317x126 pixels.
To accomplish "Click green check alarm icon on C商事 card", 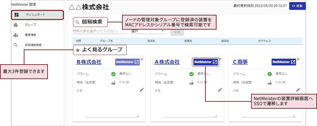I will [269, 74].
